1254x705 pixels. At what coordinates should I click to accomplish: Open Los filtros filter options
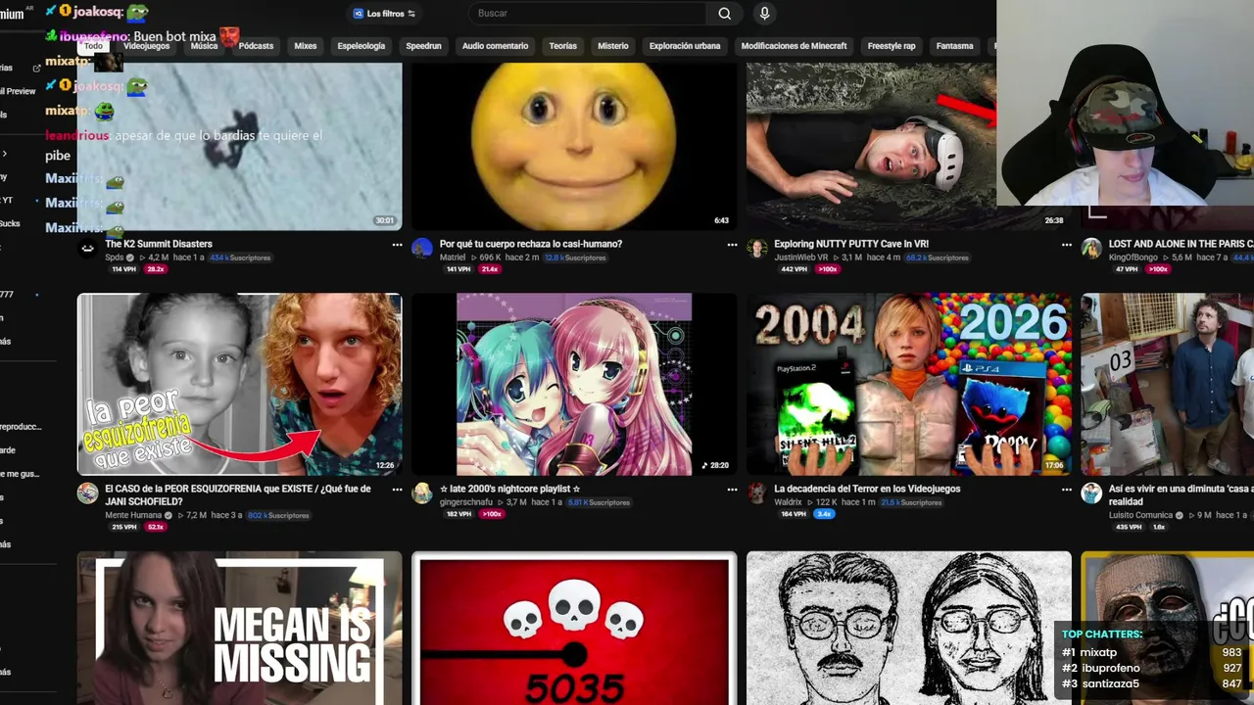click(x=384, y=14)
